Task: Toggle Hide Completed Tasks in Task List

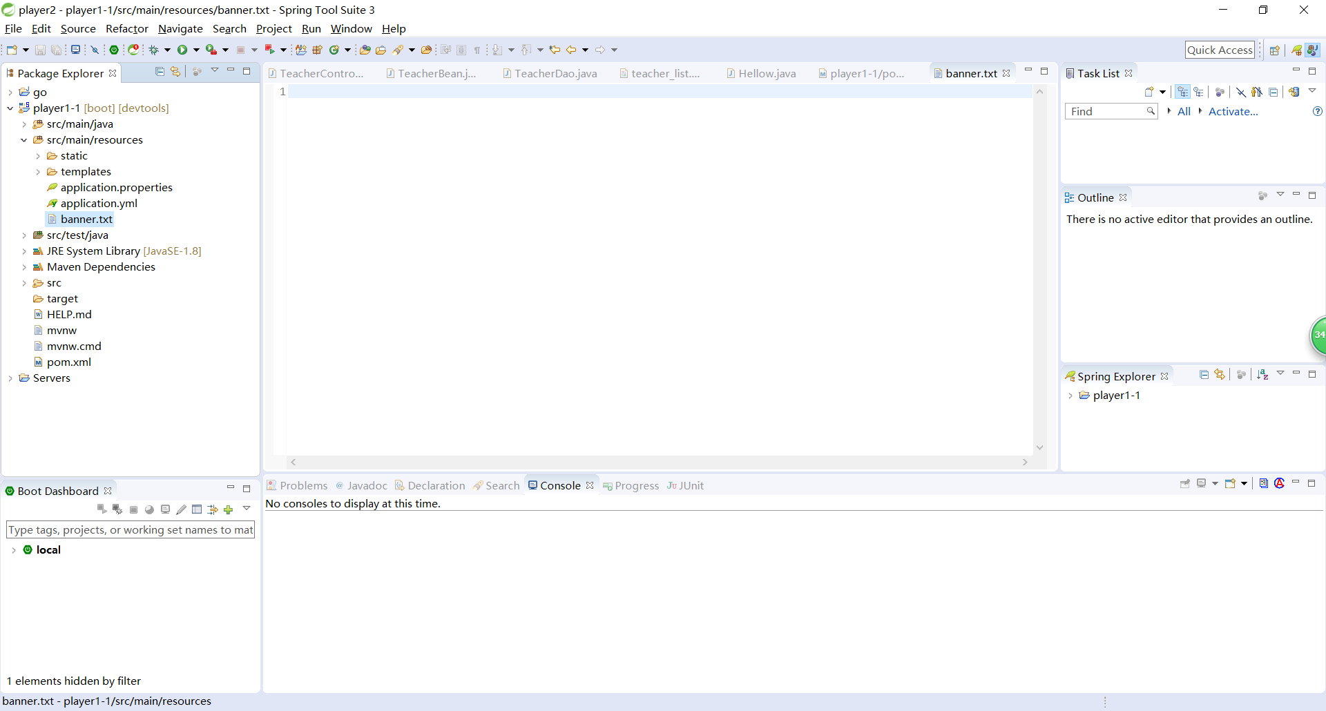Action: [x=1241, y=92]
